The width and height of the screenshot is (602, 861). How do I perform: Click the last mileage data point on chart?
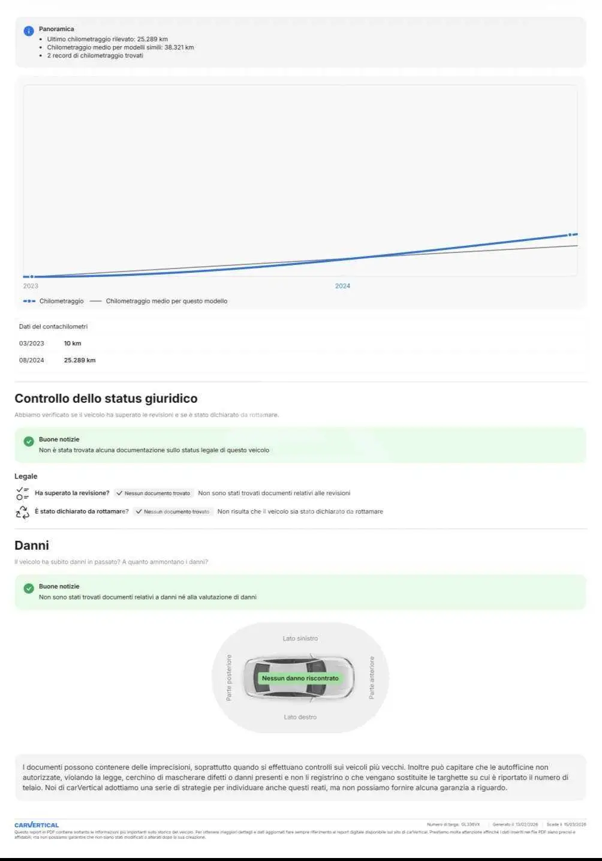(570, 235)
